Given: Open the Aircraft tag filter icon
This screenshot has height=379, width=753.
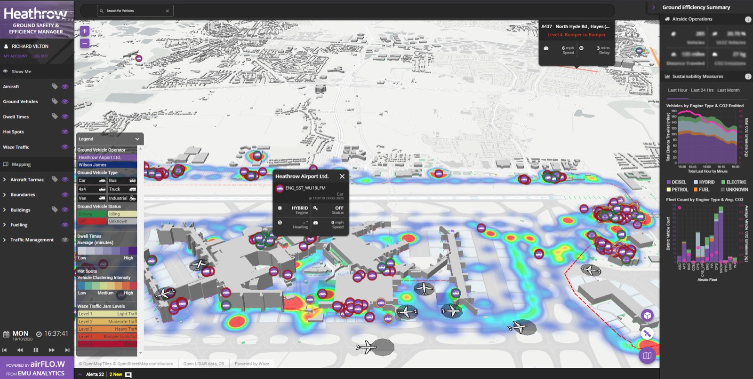Looking at the screenshot, I should (x=55, y=86).
